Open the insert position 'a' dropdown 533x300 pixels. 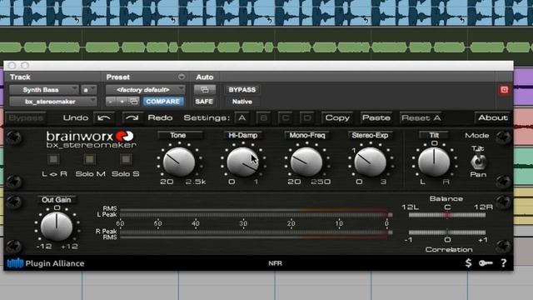pyautogui.click(x=88, y=89)
